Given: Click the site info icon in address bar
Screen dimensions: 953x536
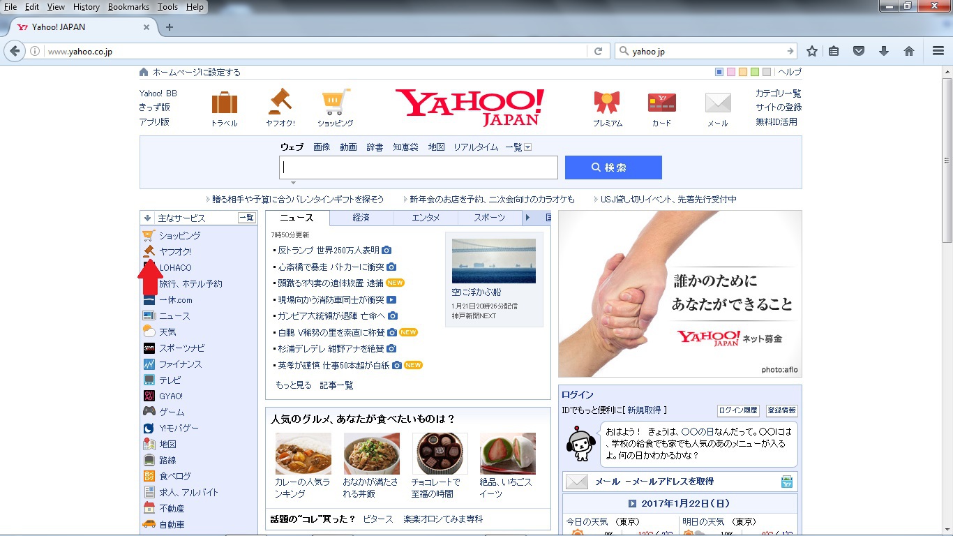Looking at the screenshot, I should 36,52.
